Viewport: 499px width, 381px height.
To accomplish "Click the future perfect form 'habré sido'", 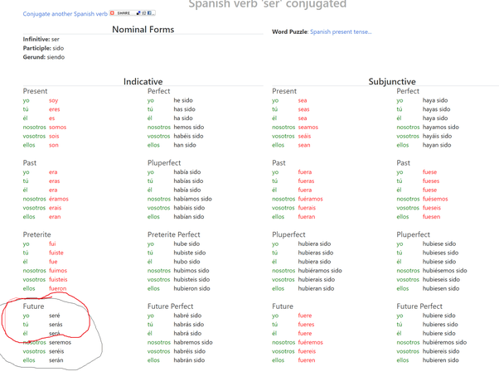I will (x=187, y=316).
